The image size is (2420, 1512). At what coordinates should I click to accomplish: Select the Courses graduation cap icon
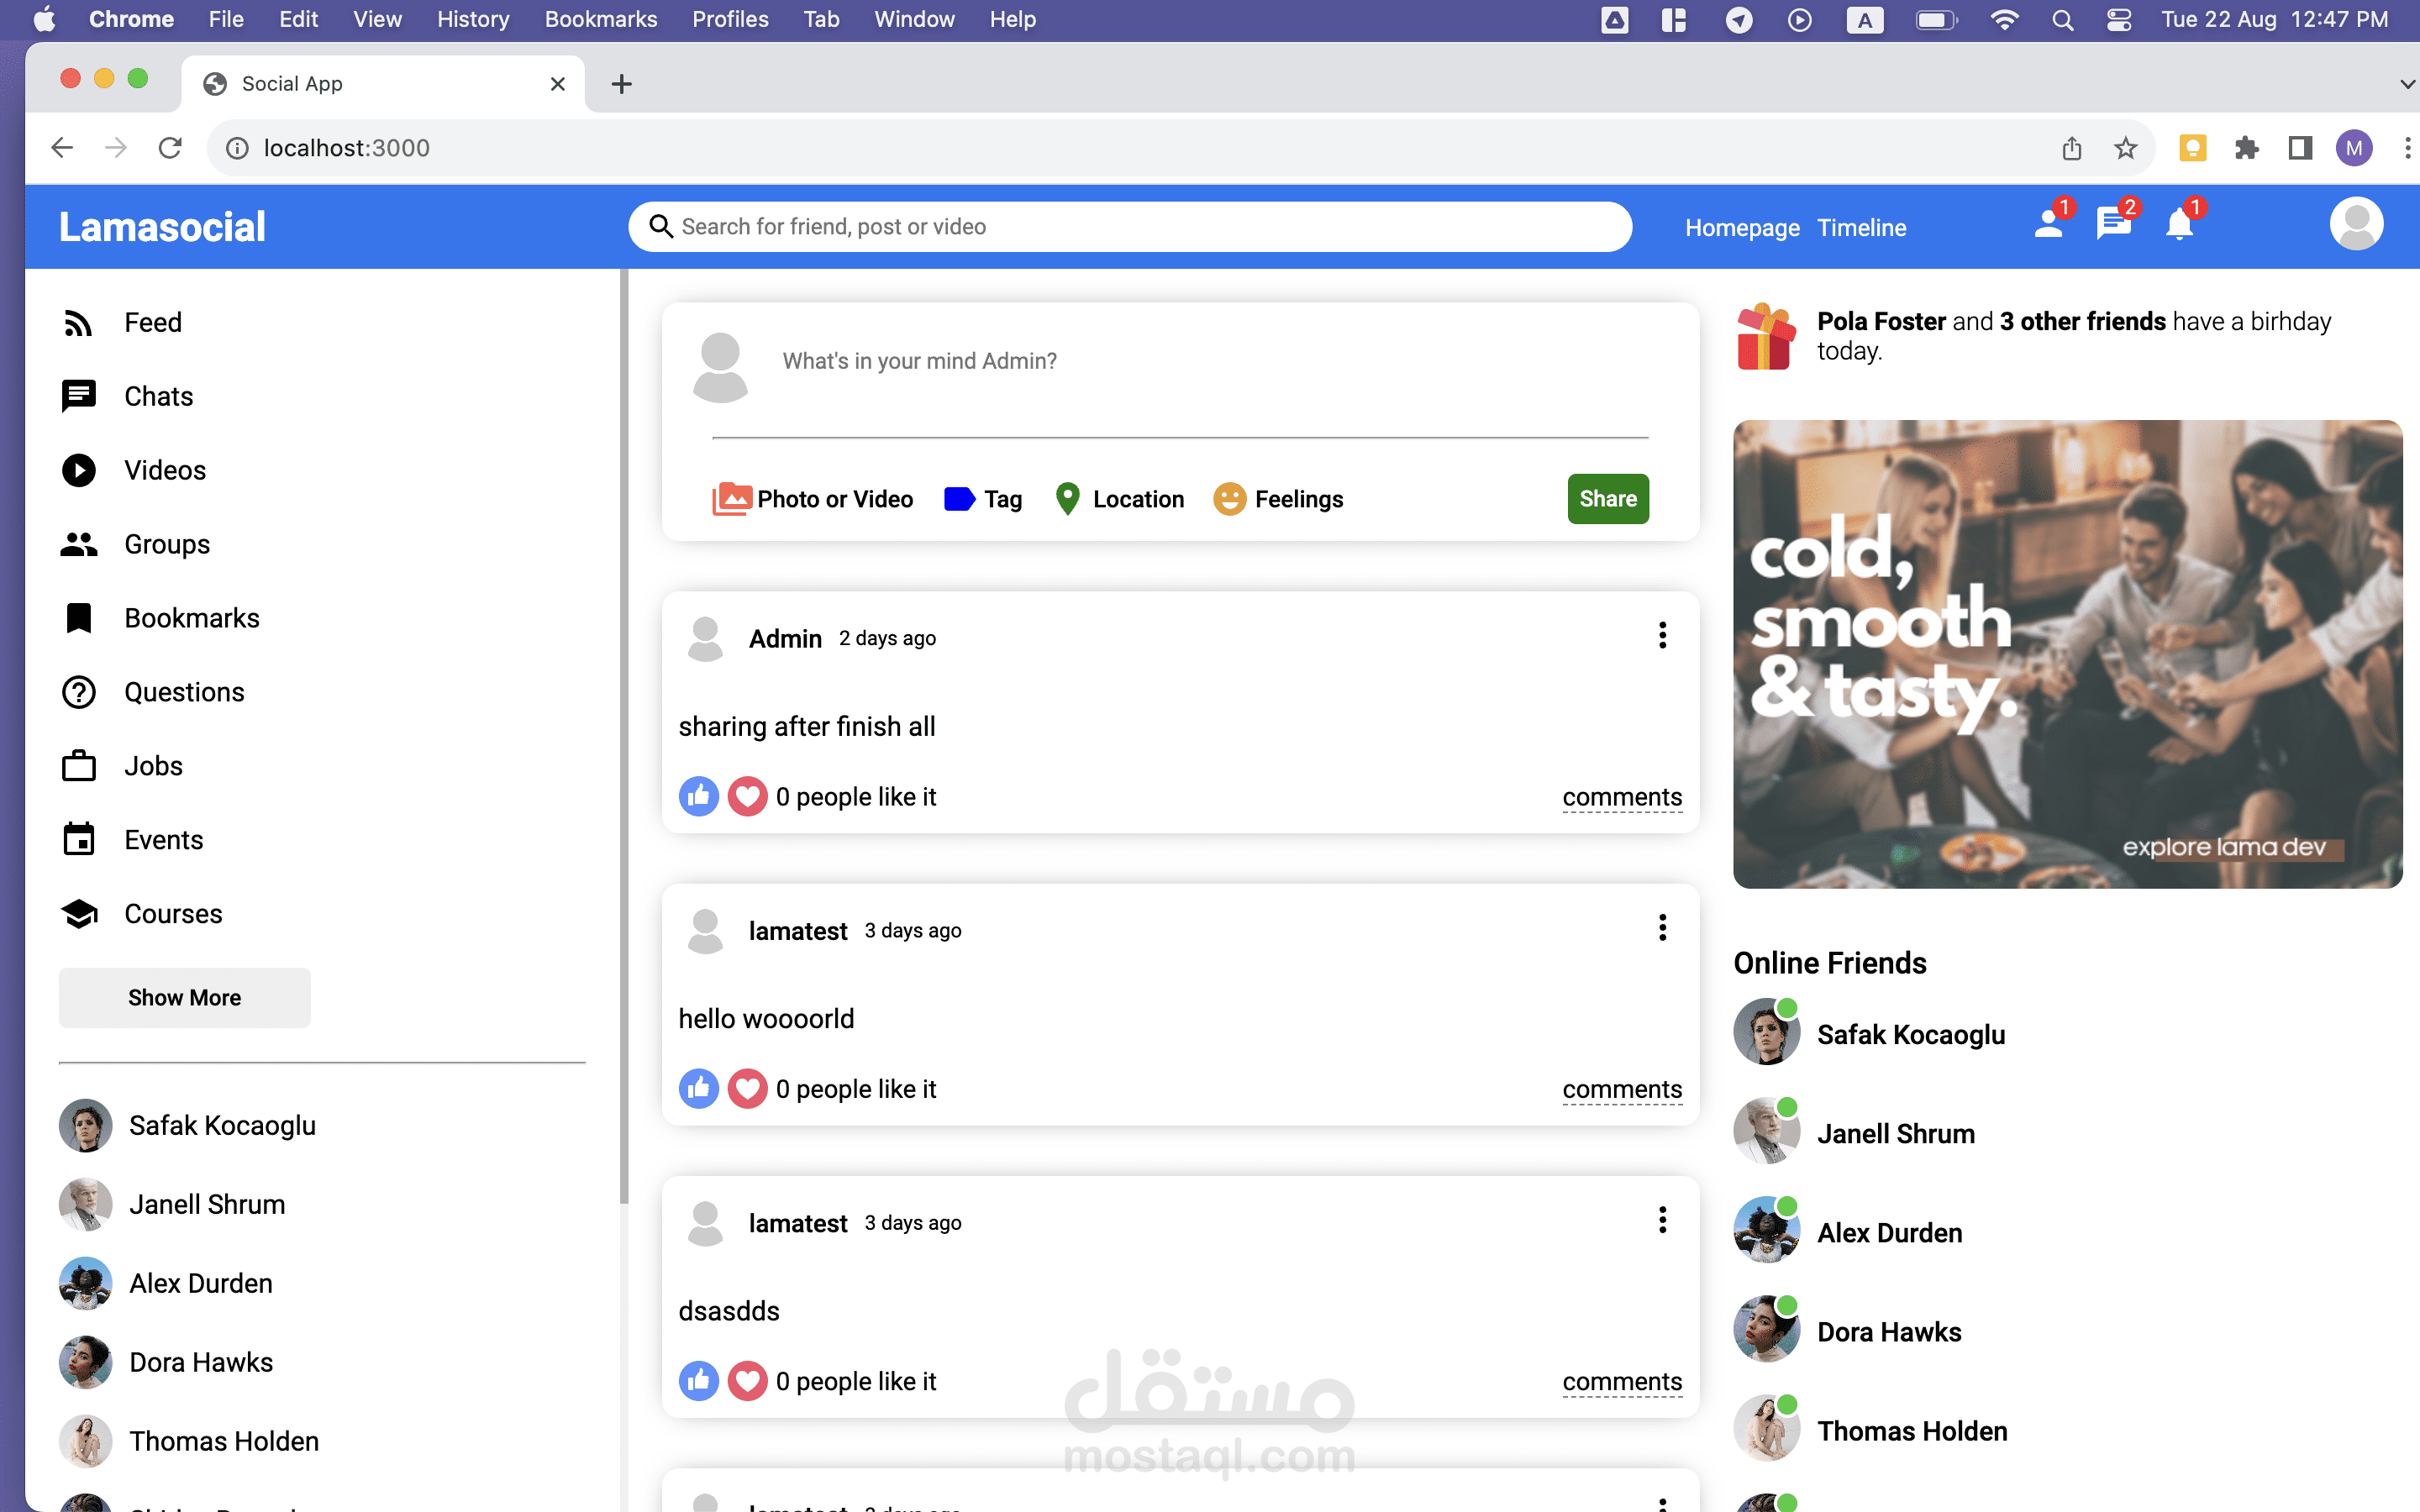click(x=78, y=913)
